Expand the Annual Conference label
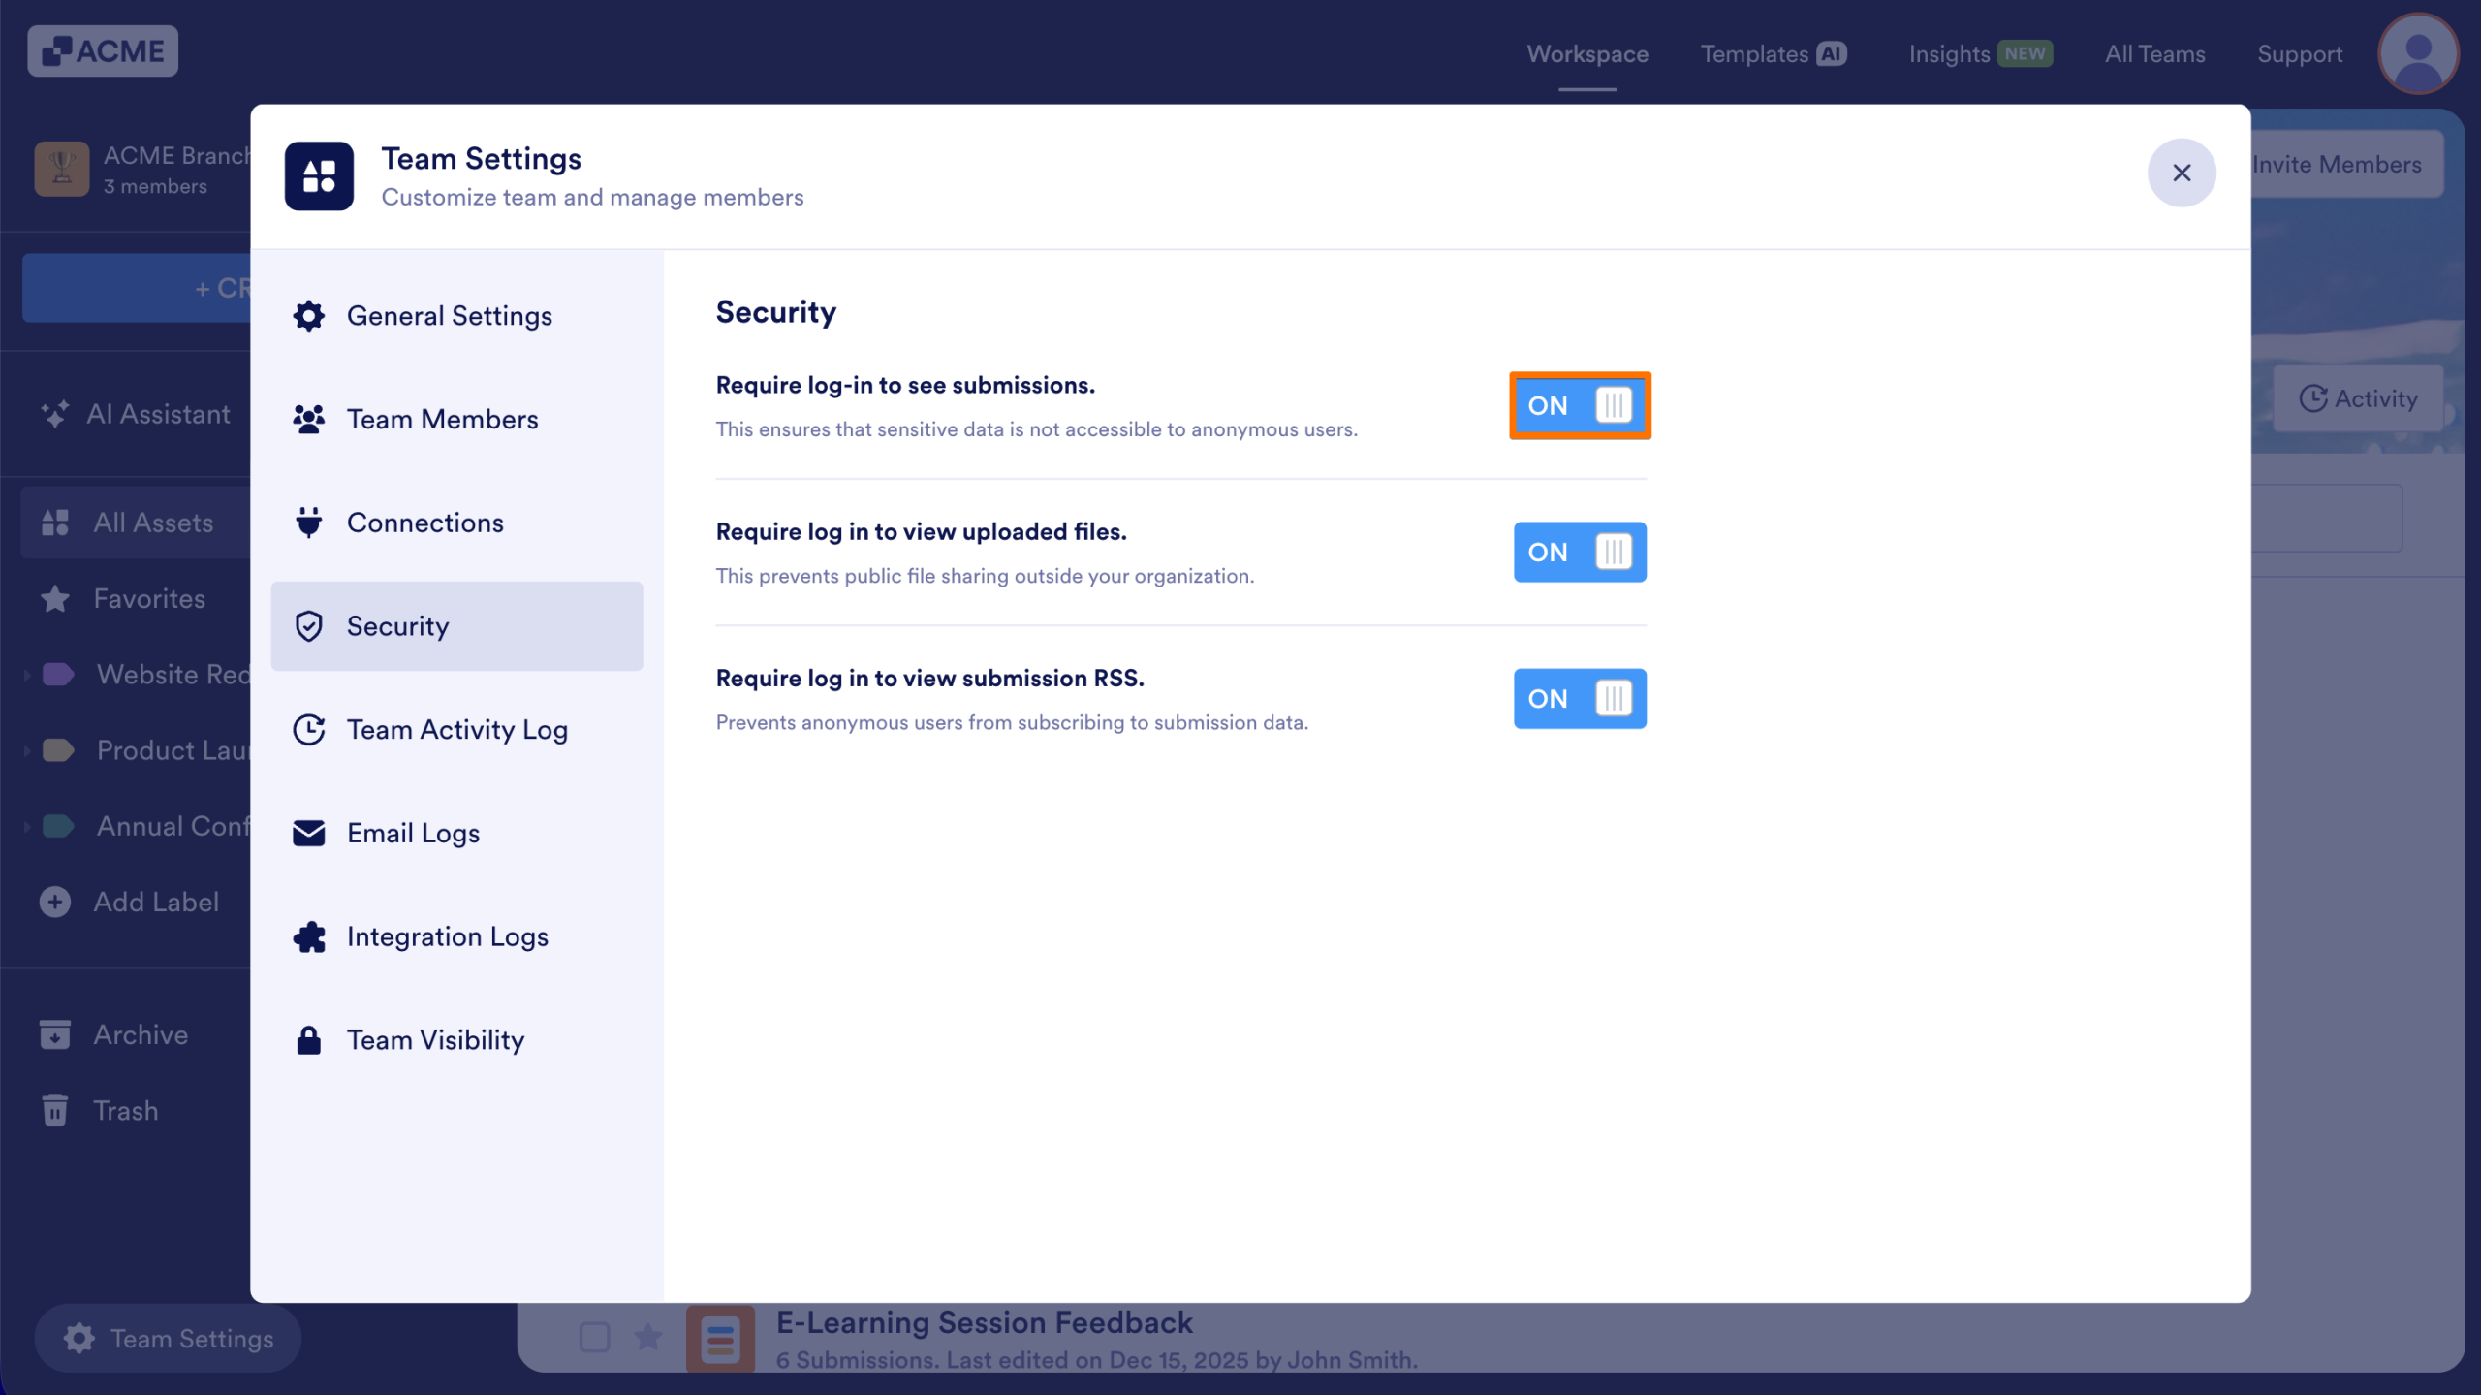 (27, 827)
